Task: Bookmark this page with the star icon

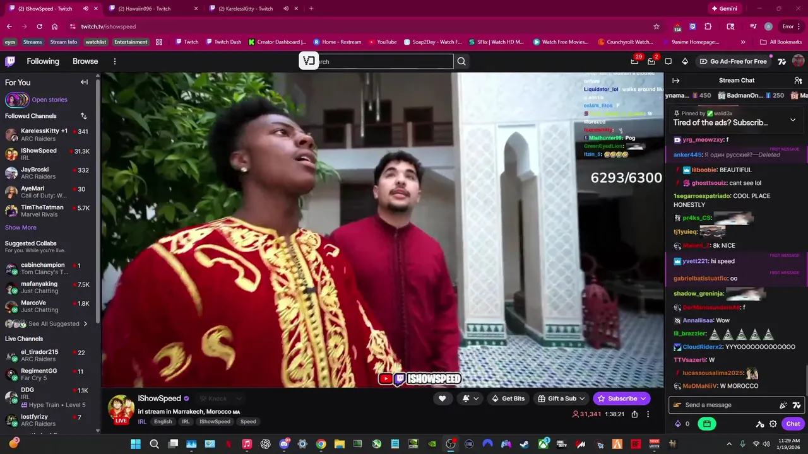Action: [x=656, y=26]
